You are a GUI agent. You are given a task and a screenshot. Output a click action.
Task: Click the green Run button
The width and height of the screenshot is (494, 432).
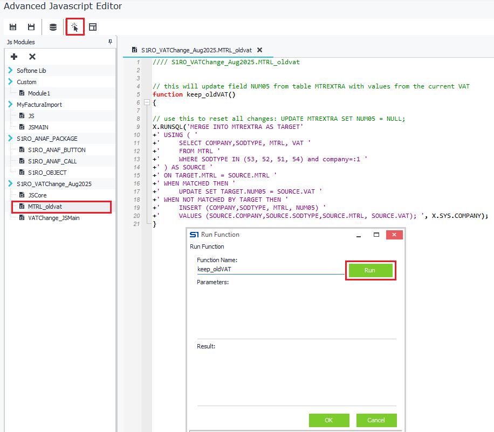(x=370, y=270)
